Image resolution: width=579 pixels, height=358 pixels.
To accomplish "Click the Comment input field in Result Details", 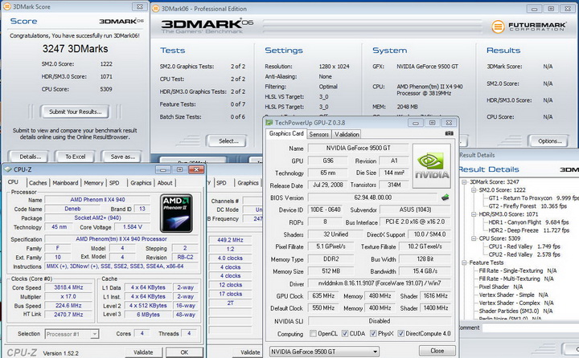I will coord(530,327).
